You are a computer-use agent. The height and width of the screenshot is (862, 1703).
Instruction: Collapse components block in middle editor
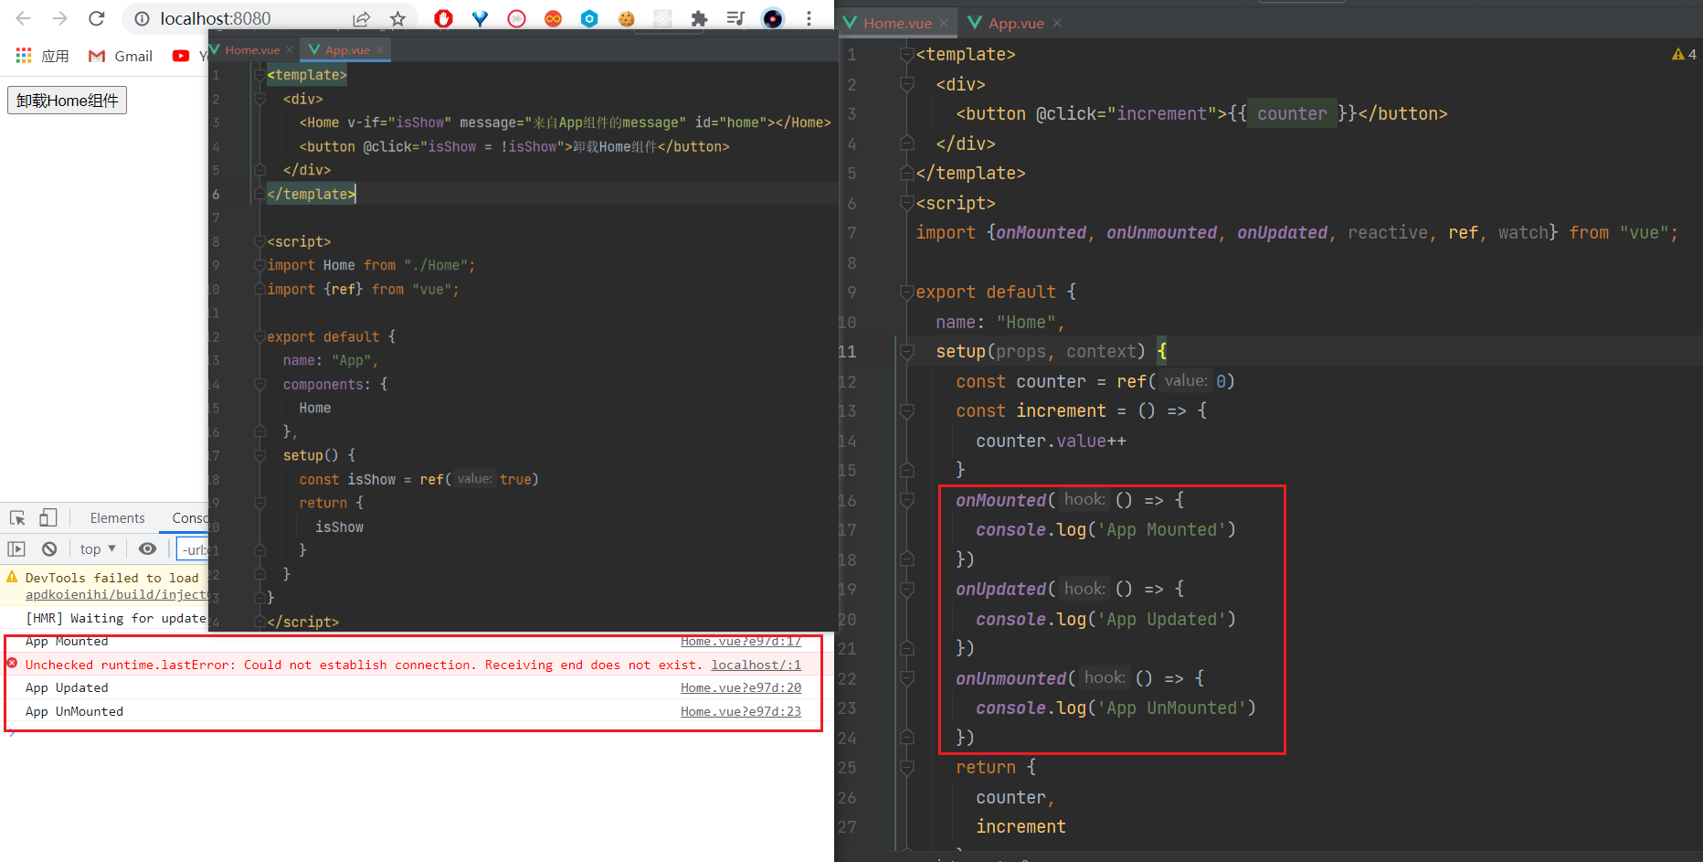260,384
